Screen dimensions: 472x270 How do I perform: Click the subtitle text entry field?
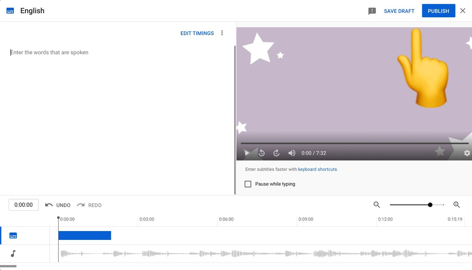[x=88, y=52]
